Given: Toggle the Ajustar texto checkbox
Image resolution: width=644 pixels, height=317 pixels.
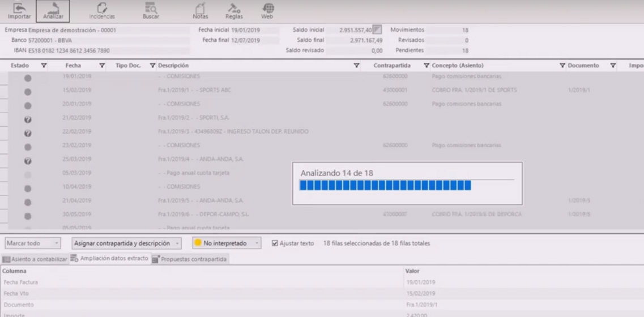Looking at the screenshot, I should 275,243.
